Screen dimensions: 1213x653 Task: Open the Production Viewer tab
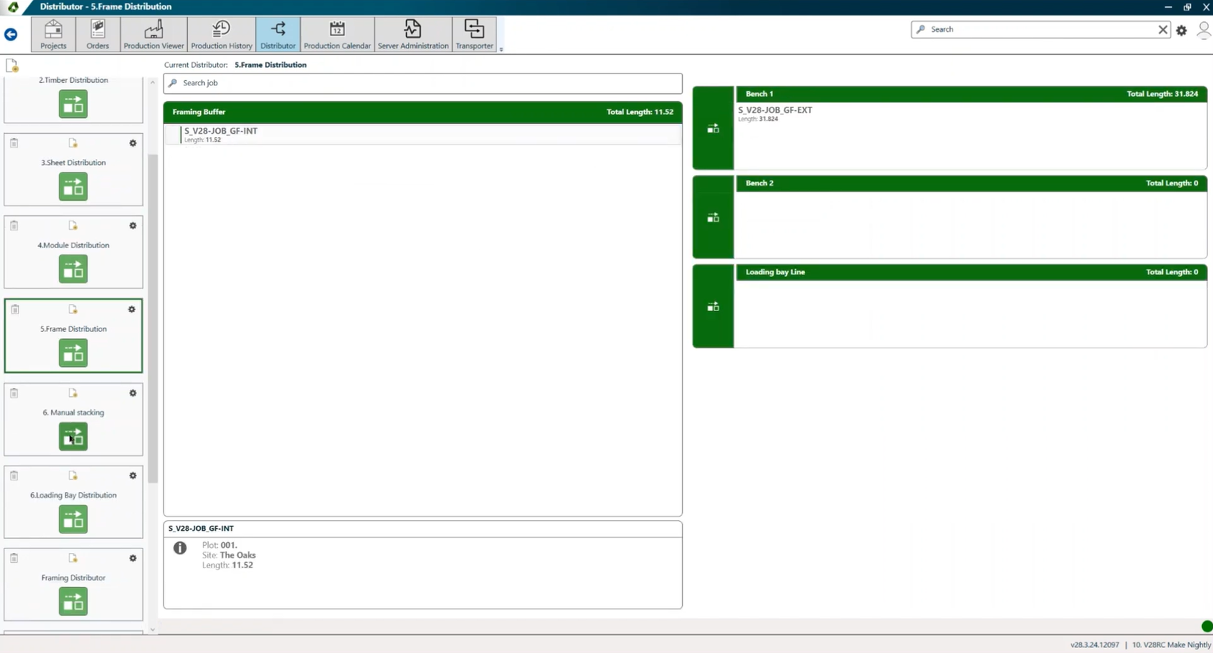pos(154,35)
